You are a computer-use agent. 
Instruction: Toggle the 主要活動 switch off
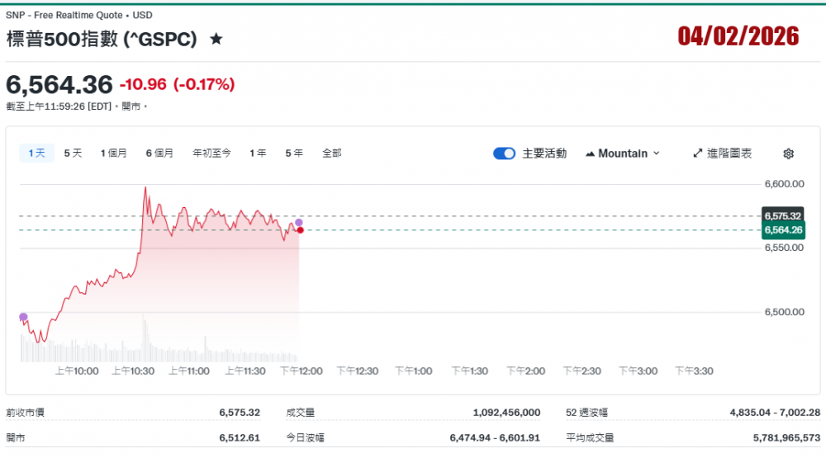(x=504, y=153)
